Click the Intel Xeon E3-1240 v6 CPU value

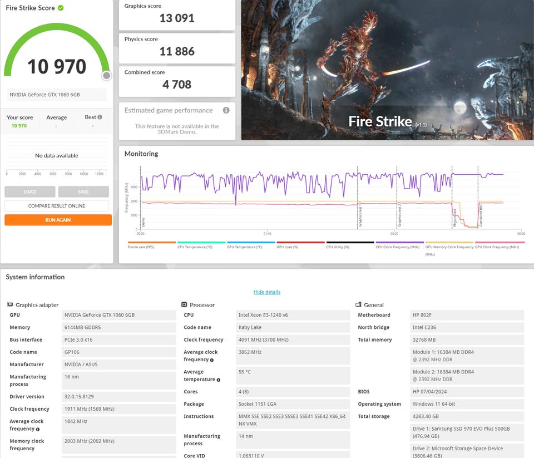click(293, 315)
